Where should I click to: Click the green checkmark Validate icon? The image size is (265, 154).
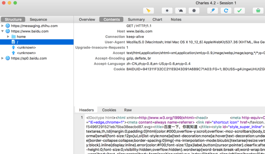240,11
